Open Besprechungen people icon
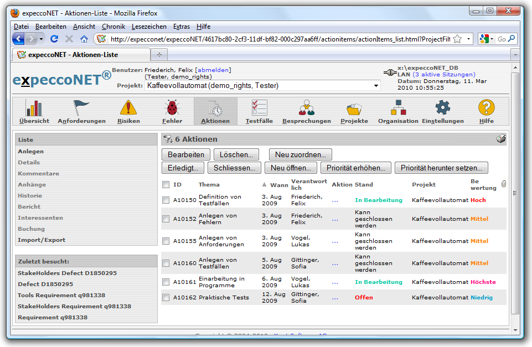532x347 pixels. [306, 108]
